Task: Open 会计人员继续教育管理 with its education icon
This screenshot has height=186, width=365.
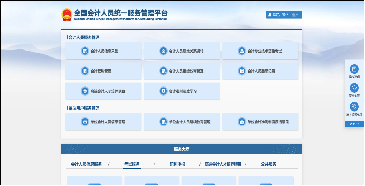Action: click(x=163, y=71)
